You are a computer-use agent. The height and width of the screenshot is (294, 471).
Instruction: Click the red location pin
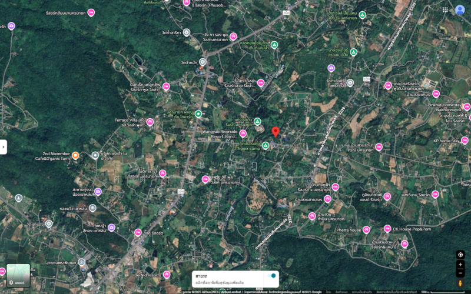(x=276, y=132)
